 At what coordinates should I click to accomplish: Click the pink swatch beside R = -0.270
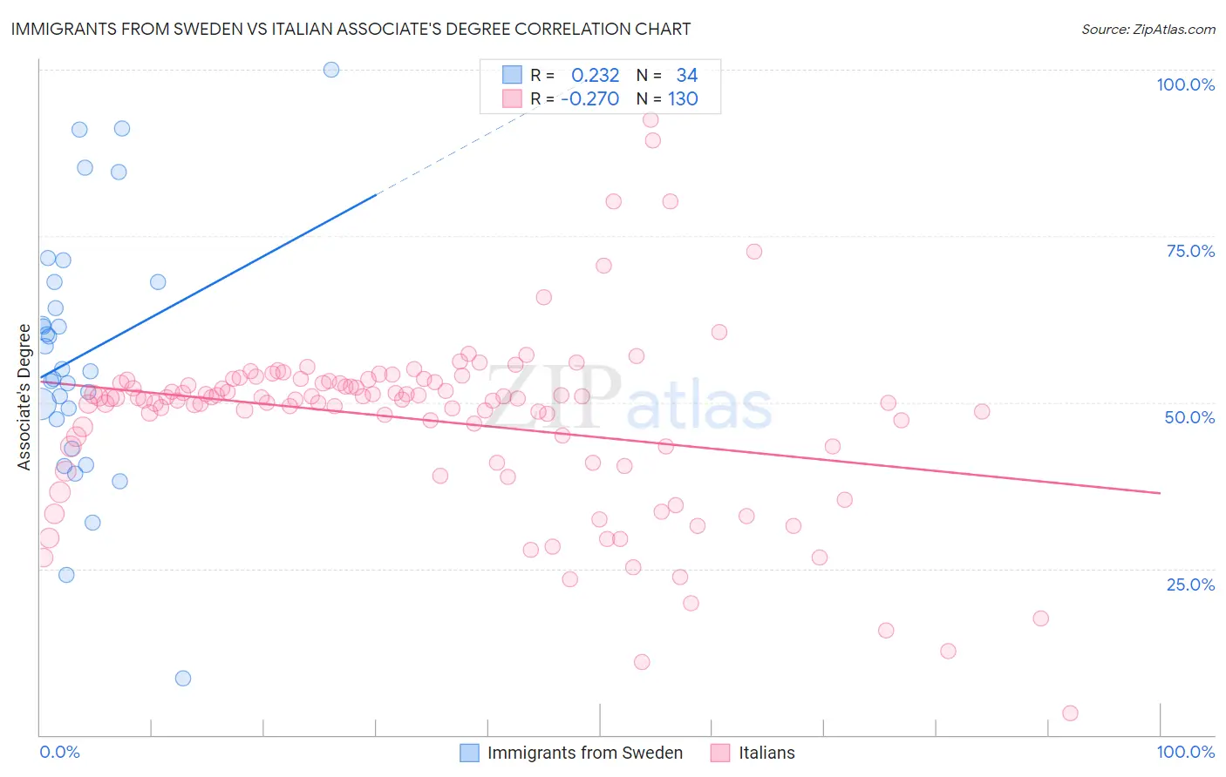pos(512,98)
